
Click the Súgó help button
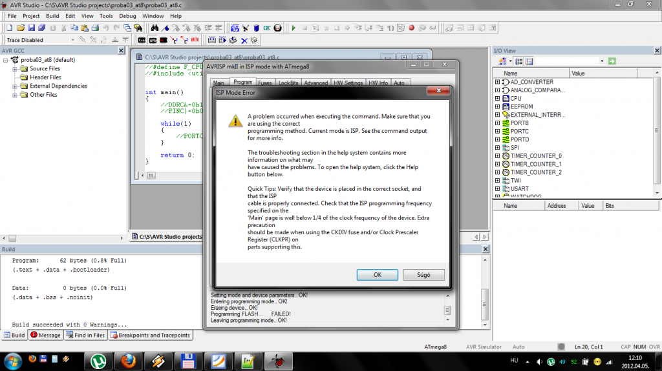point(423,275)
